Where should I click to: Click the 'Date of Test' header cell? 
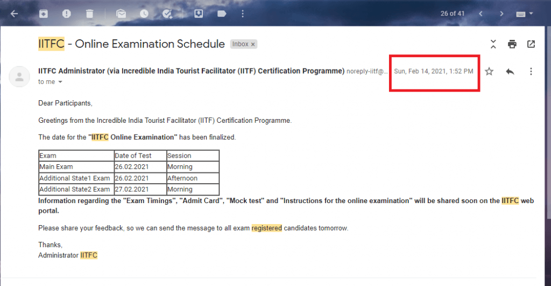coord(140,156)
